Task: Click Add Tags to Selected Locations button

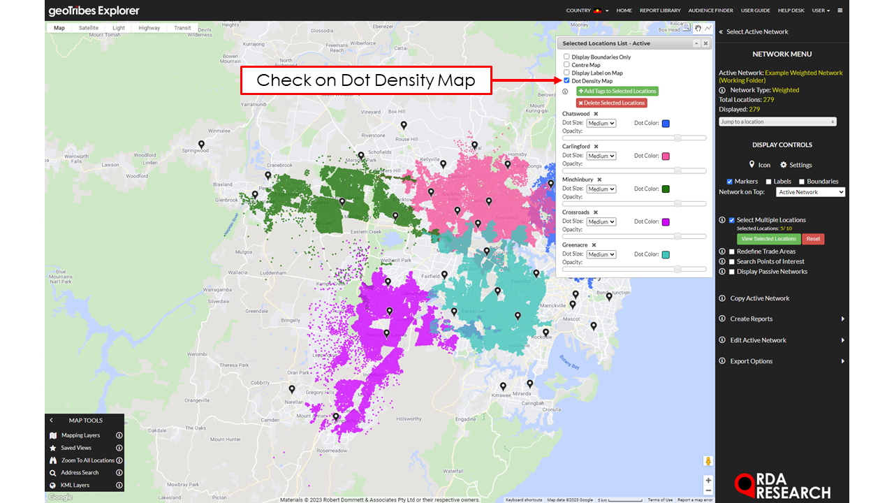Action: [x=617, y=92]
